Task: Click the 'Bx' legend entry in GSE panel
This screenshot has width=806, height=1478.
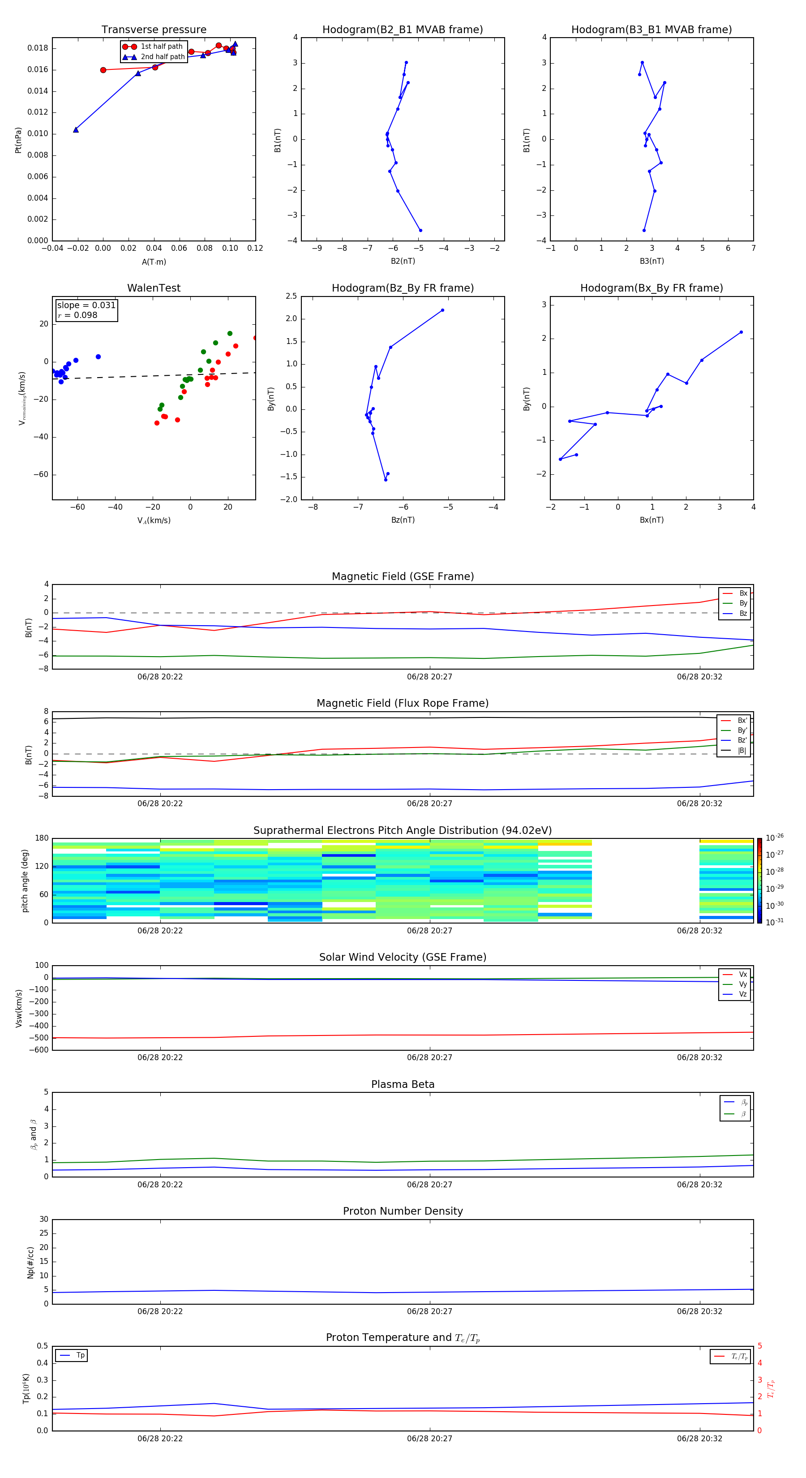Action: [x=735, y=593]
